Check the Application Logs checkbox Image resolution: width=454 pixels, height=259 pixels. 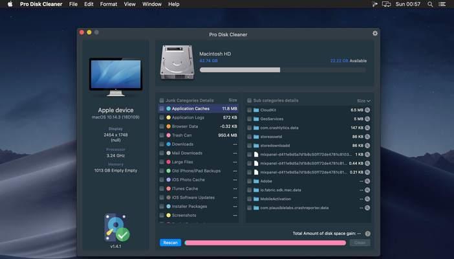pos(162,117)
